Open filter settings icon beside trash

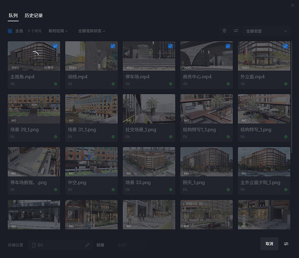point(236,31)
